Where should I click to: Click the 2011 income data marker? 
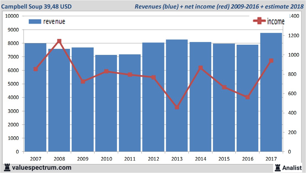tap(130, 75)
